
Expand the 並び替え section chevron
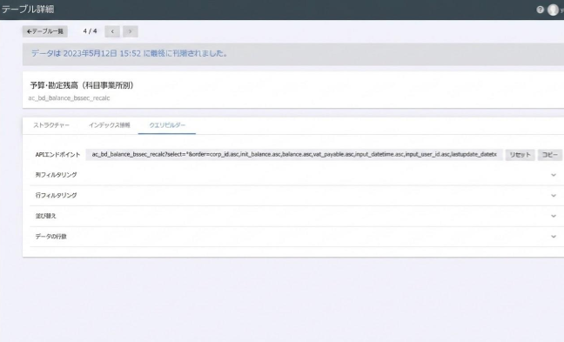[554, 216]
